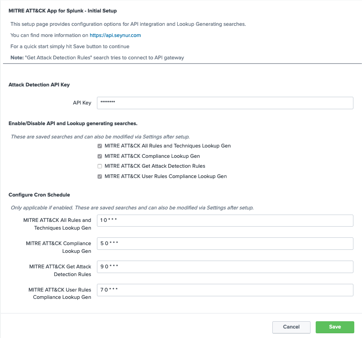362x338 pixels.
Task: Select the Compliance Lookup Gen cron schedule field
Action: pos(225,244)
